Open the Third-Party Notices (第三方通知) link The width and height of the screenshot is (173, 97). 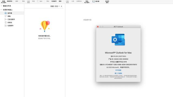[x=118, y=73]
